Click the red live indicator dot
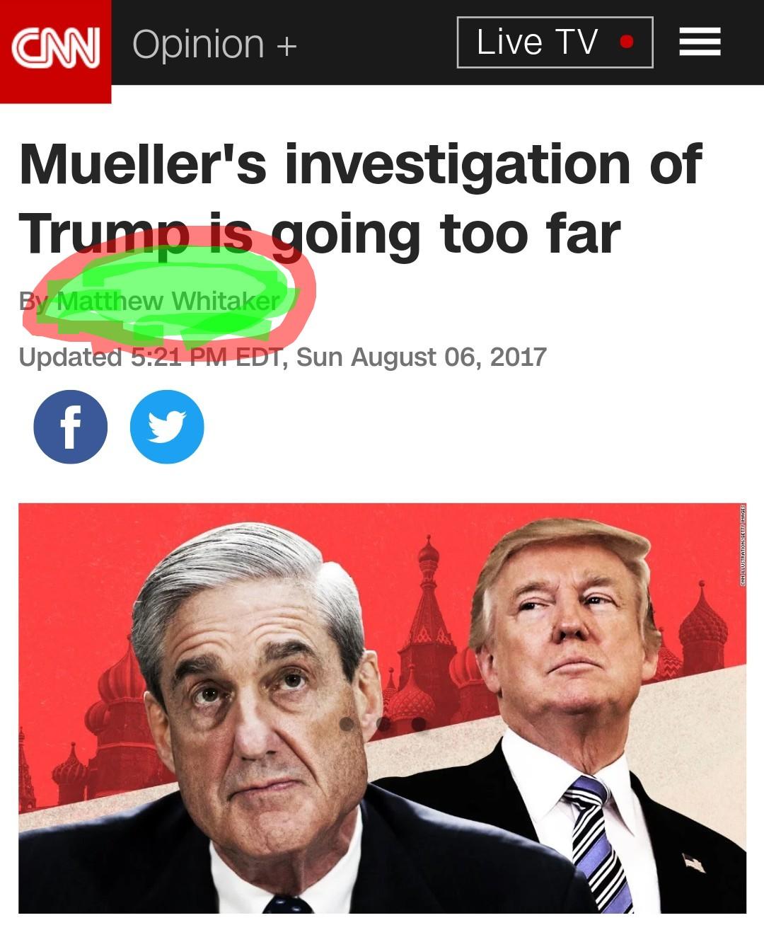This screenshot has height=942, width=764. tap(625, 42)
